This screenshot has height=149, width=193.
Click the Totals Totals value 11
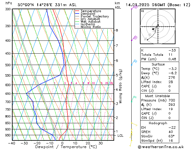pyautogui.click(x=171, y=55)
